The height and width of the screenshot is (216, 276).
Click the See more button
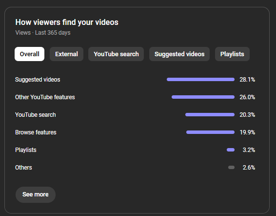(36, 194)
